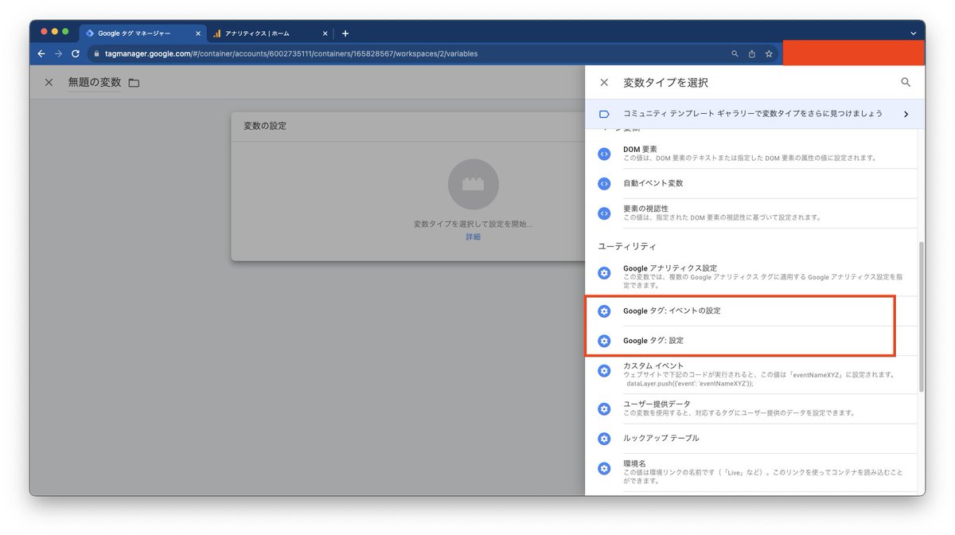Bookmark this page with star icon
Viewport: 955px width, 535px height.
(769, 54)
